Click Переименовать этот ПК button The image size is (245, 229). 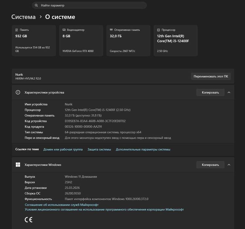coord(211,76)
